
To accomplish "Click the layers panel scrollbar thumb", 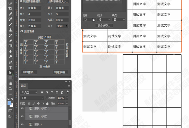I will [70, 122].
